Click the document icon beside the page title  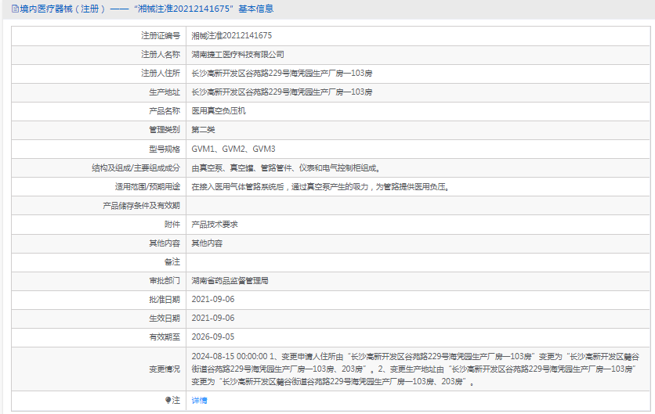click(x=15, y=9)
